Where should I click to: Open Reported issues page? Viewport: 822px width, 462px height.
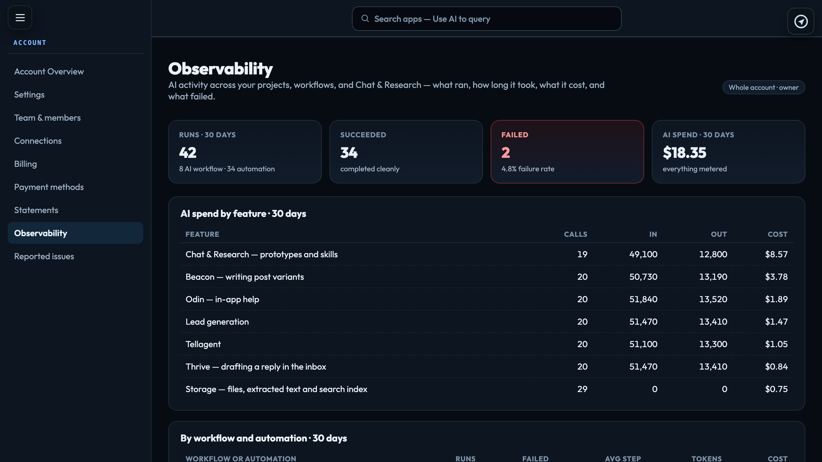click(75, 256)
